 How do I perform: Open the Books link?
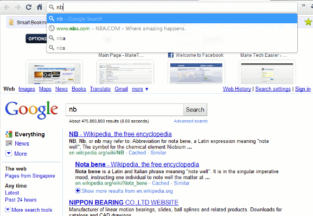(x=79, y=89)
